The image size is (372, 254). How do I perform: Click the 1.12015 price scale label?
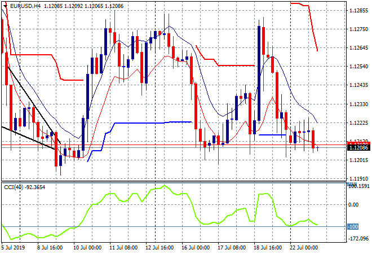point(358,160)
